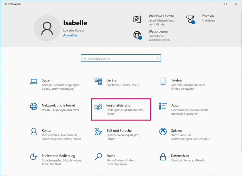Click the Anmelden link under Isabelle
242x176 pixels.
71,35
